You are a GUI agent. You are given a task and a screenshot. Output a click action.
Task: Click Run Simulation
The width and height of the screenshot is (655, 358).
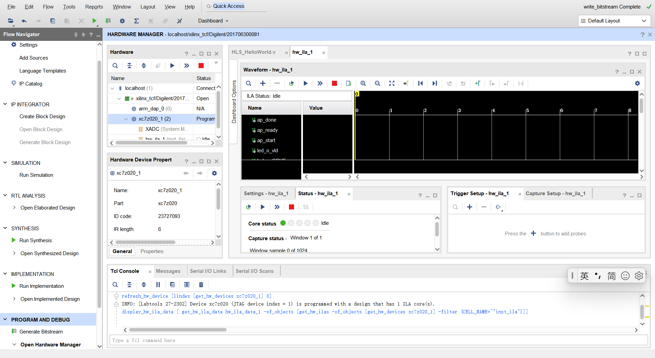coord(36,175)
